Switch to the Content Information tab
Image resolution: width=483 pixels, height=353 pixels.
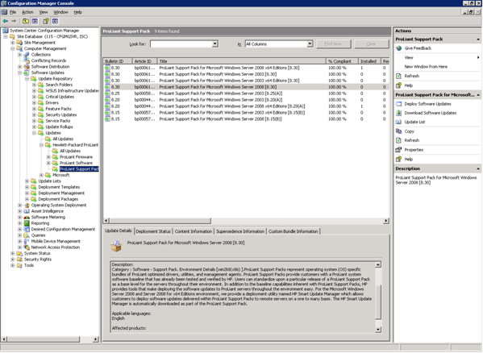click(194, 231)
